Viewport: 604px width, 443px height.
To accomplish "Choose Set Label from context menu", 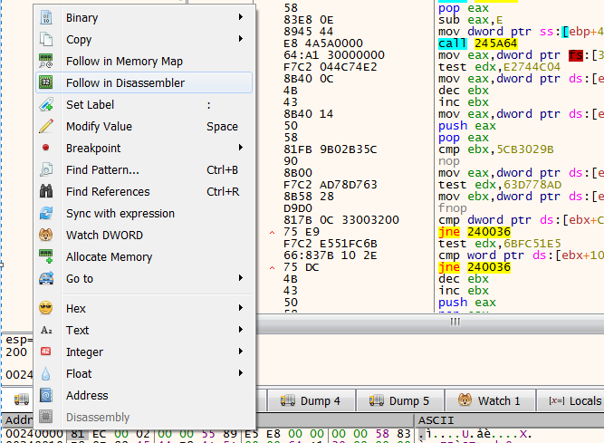I will [144, 105].
